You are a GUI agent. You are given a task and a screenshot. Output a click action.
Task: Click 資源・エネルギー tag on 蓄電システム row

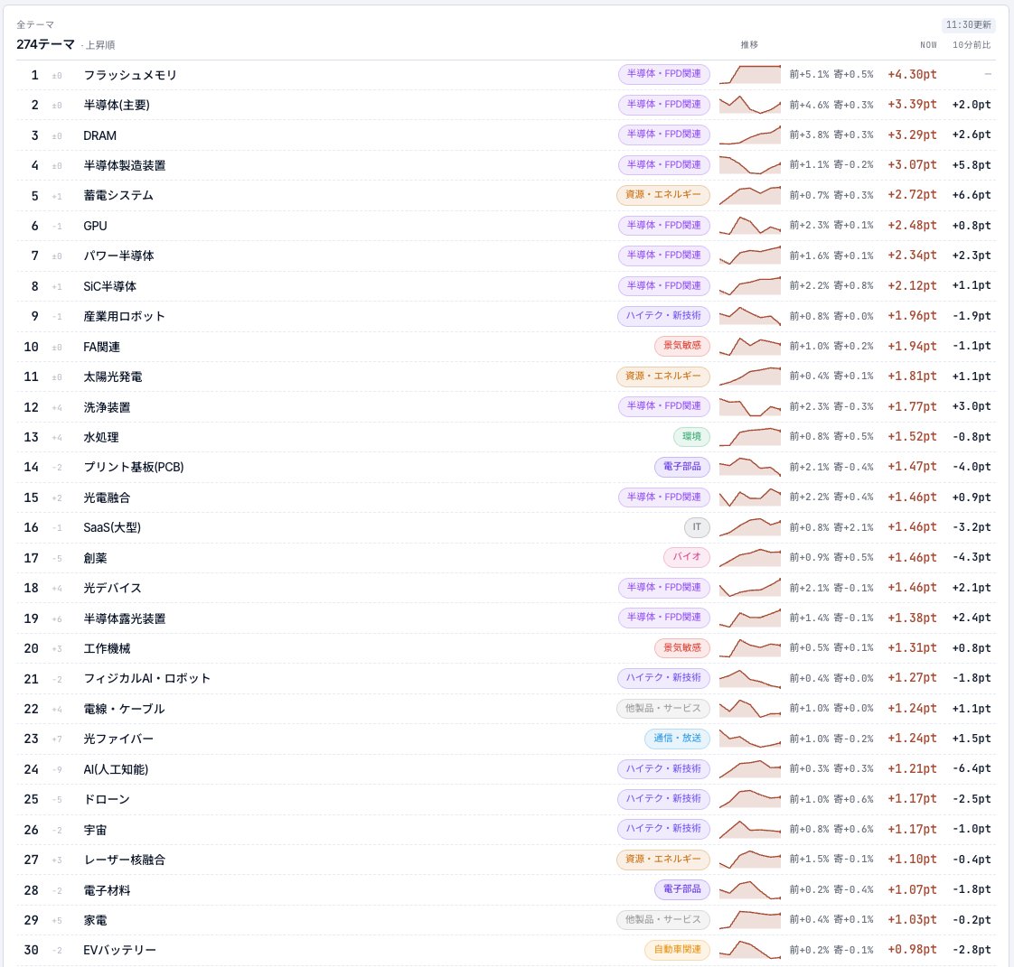click(662, 195)
